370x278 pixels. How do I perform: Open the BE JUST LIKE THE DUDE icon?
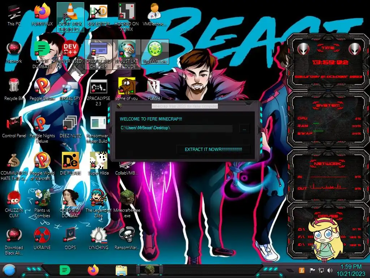pos(126,54)
